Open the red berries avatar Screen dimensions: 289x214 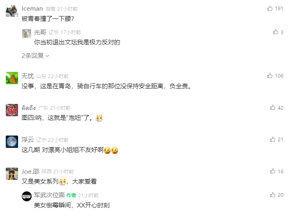point(12,110)
